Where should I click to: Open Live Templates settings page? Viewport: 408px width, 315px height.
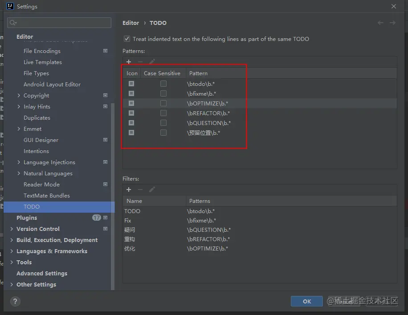43,62
